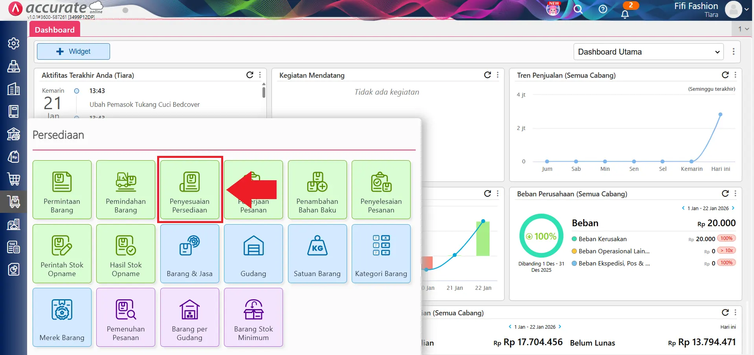Open the tab count dropdown
Viewport: 754px width, 355px height.
(743, 29)
